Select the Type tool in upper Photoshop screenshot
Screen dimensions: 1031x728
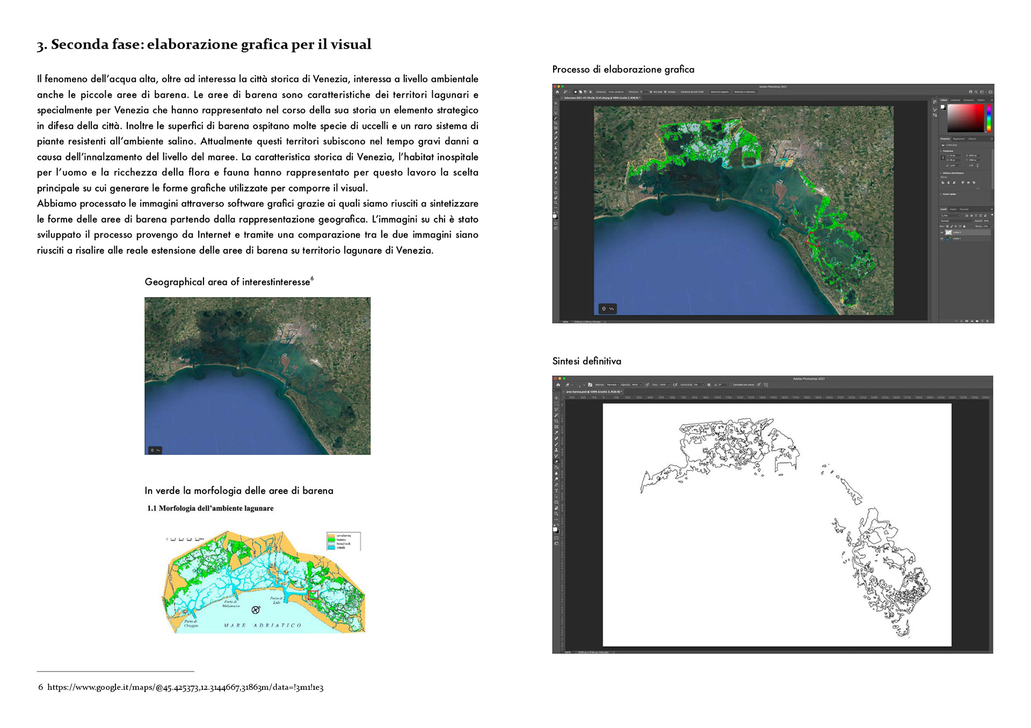556,183
